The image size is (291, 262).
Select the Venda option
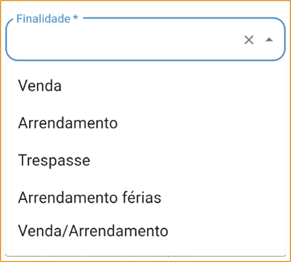click(145, 86)
